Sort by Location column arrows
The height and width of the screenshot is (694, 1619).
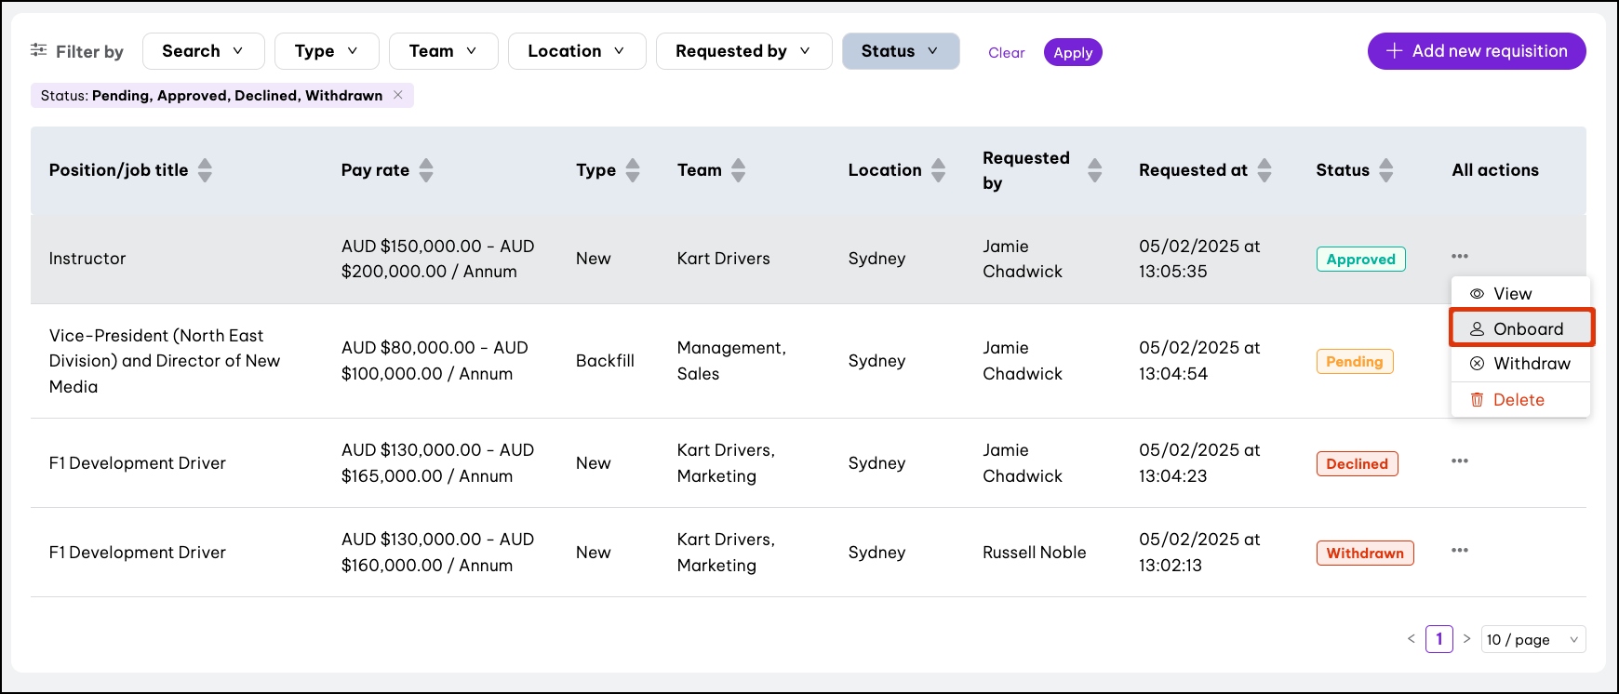click(939, 170)
